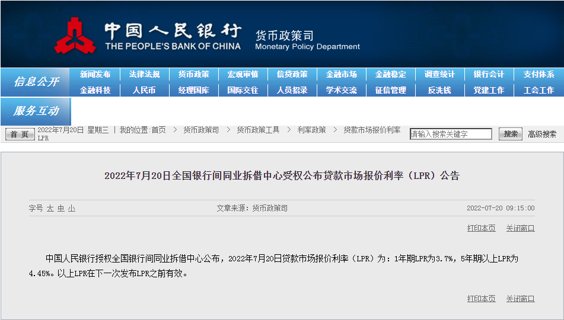Screen dimensions: 564x320
Task: Go to 国际交往 section
Action: point(243,90)
